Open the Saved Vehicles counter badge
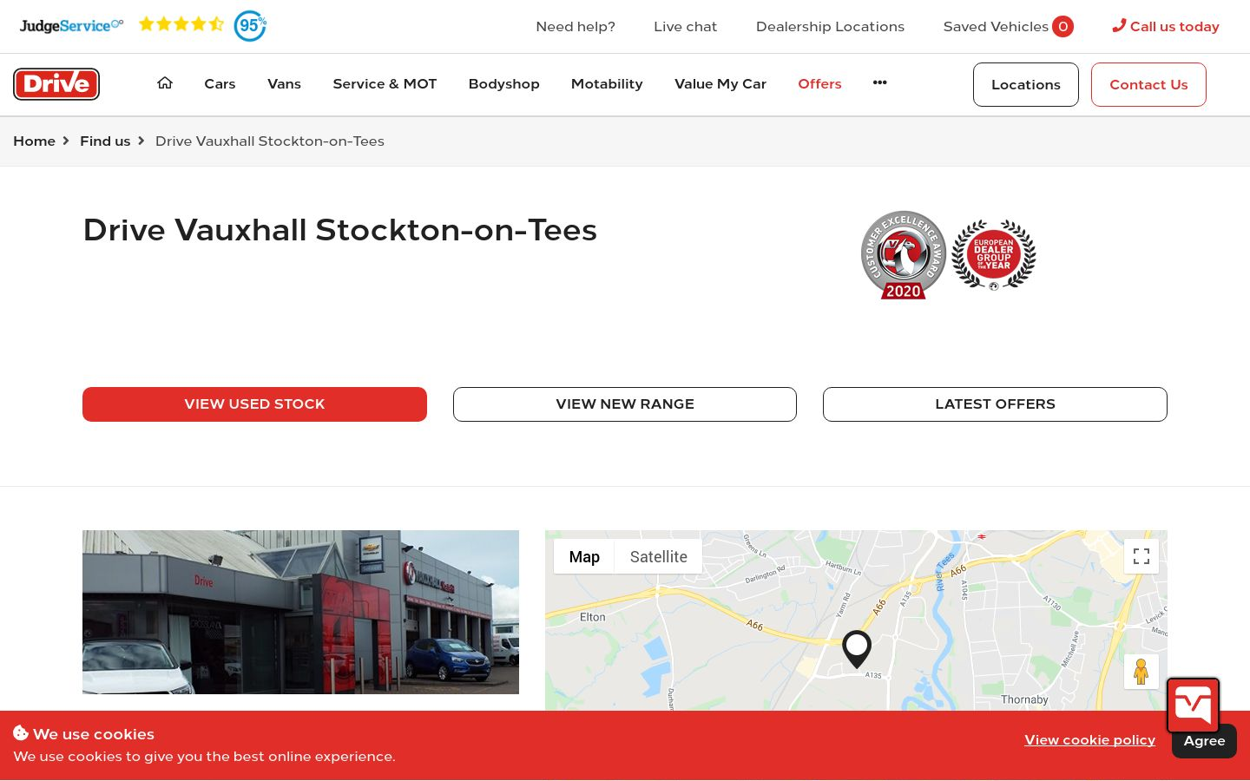 point(1062,27)
